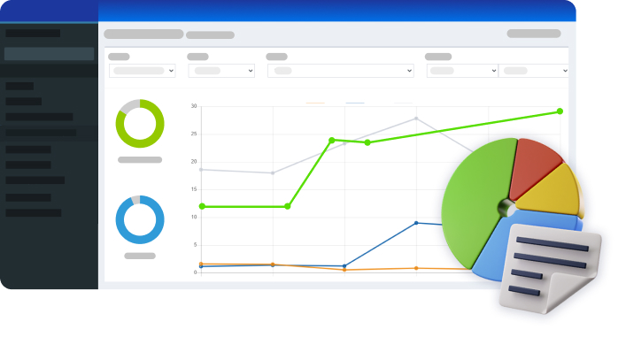Select the final green line data point
This screenshot has height=337, width=626.
(560, 111)
